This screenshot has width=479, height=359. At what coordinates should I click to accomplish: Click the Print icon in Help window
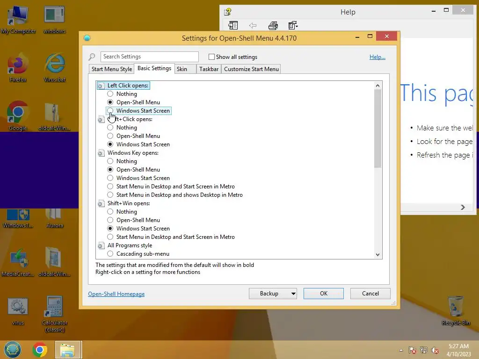point(273,25)
